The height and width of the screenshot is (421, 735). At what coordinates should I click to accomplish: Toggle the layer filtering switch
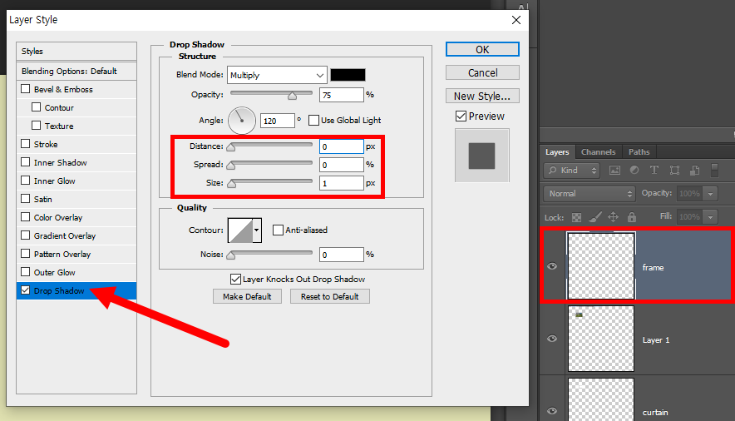click(714, 171)
